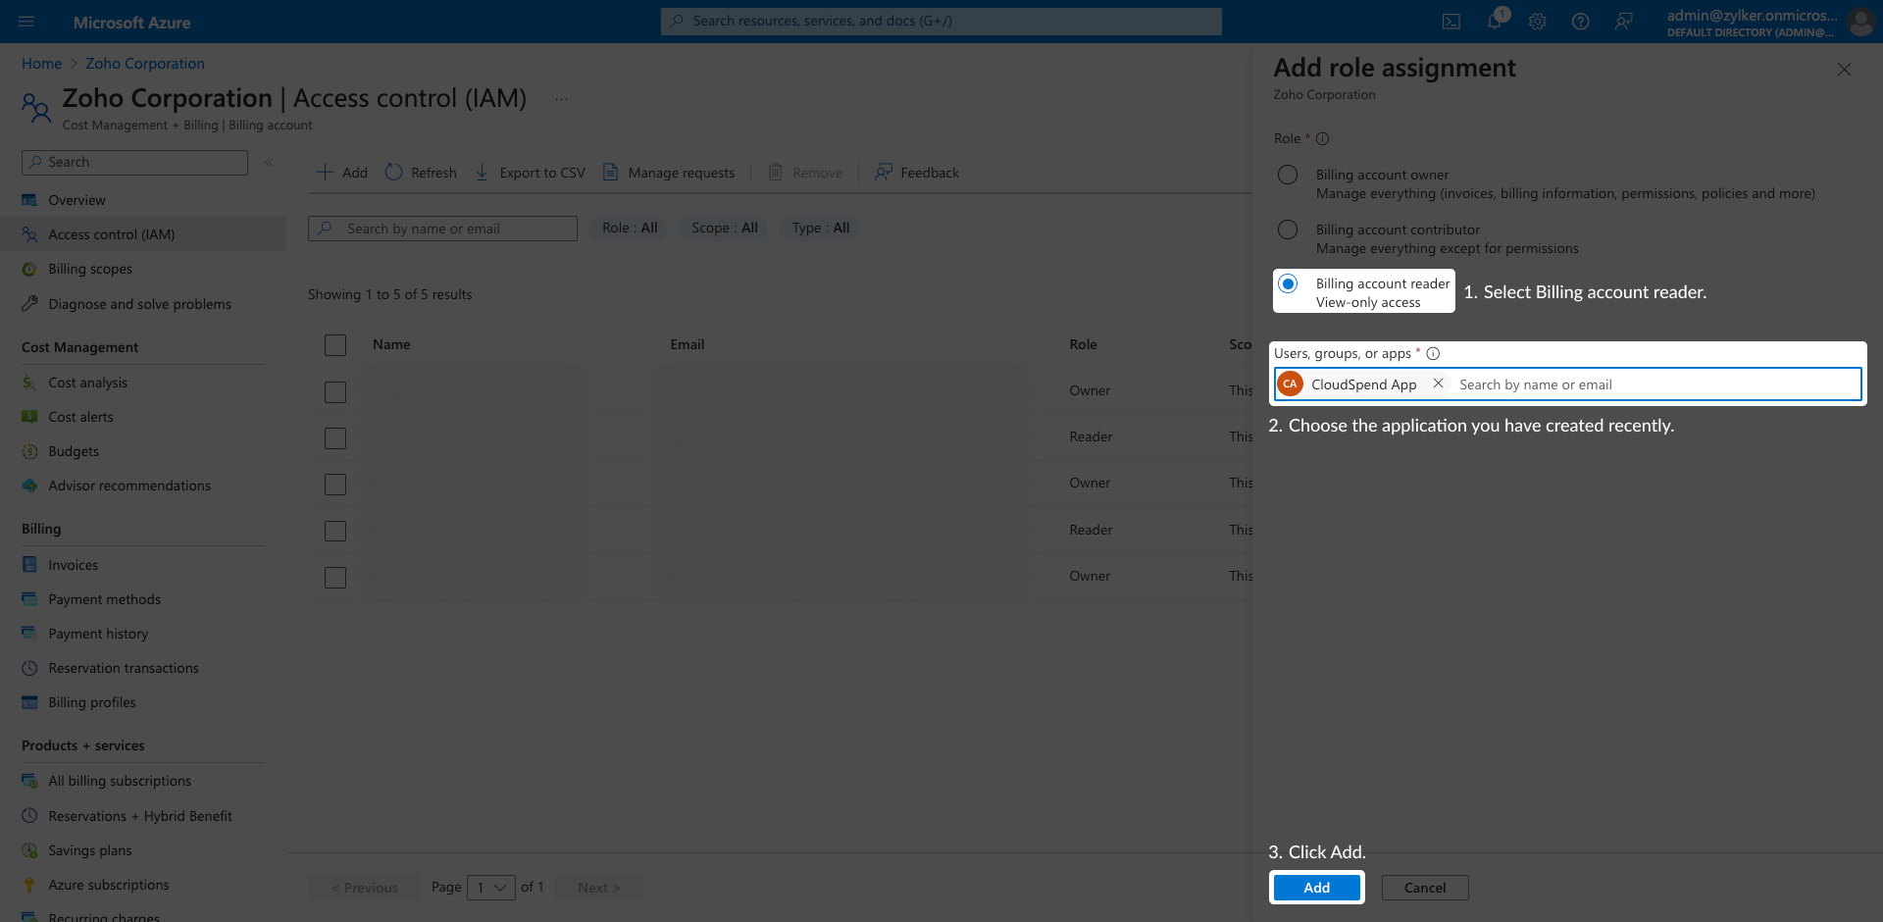Screen dimensions: 1883x922
Task: Check the last Owner row checkbox
Action: point(335,578)
